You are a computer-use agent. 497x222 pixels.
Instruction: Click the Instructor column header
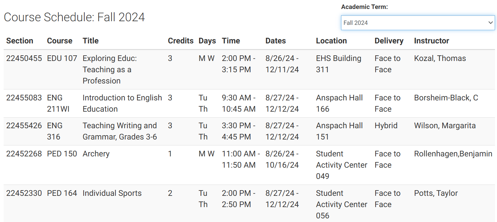pos(431,41)
